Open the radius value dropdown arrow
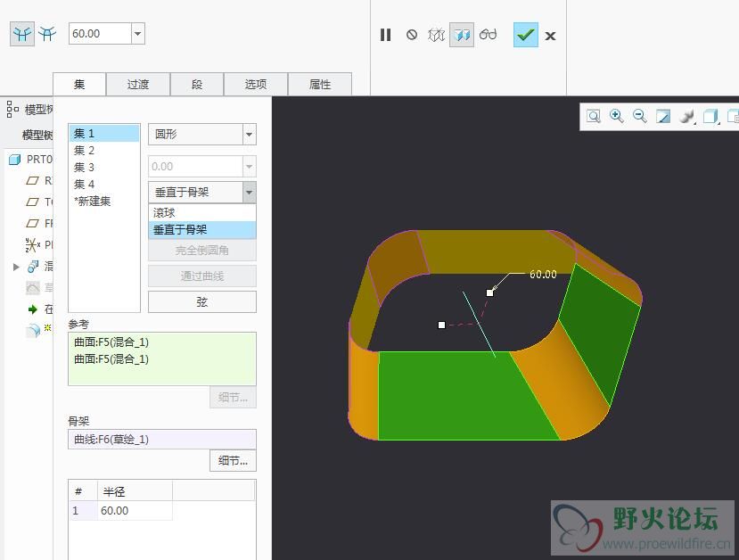The width and height of the screenshot is (739, 560). (137, 34)
